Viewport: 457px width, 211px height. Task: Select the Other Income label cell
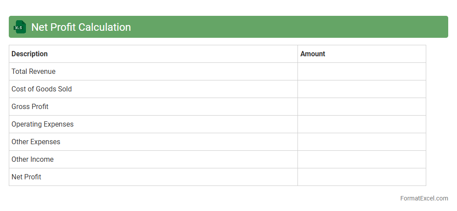(x=33, y=159)
